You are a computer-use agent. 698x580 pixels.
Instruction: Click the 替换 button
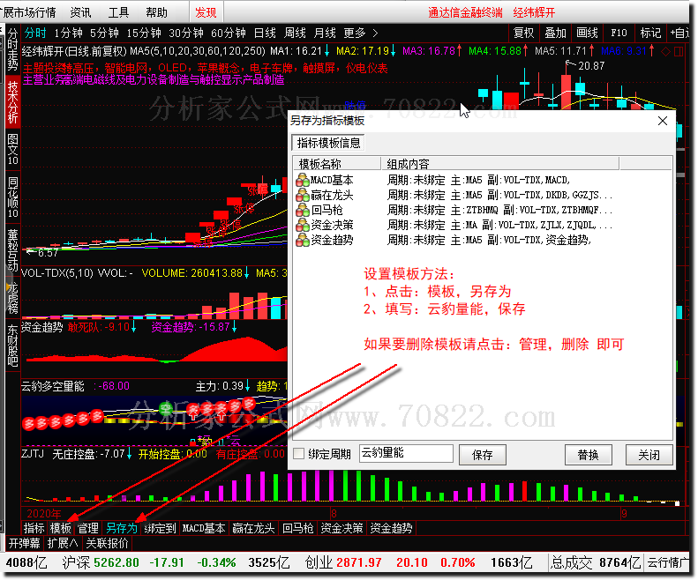click(589, 455)
